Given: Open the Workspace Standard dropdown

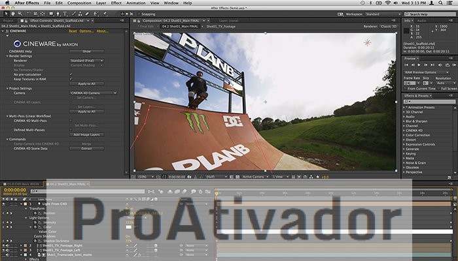Looking at the screenshot, I should [x=383, y=14].
